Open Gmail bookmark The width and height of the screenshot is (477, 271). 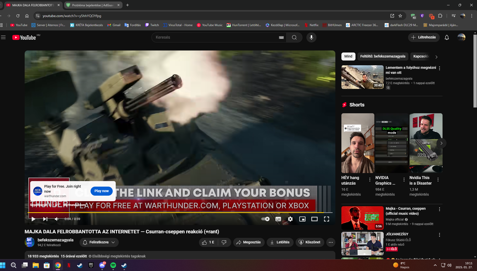tap(114, 25)
